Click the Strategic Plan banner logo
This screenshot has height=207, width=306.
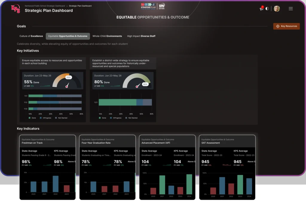(148, 6)
